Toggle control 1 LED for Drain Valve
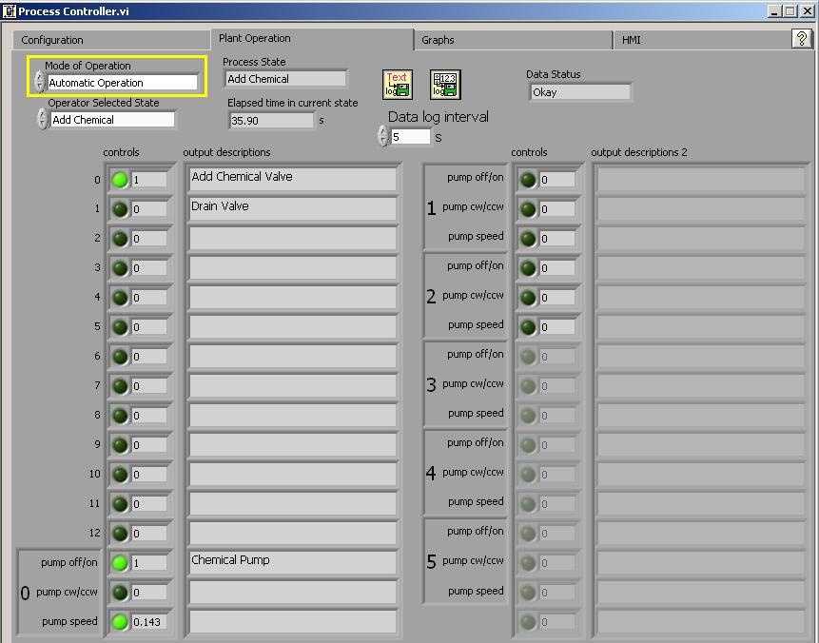 click(x=120, y=209)
